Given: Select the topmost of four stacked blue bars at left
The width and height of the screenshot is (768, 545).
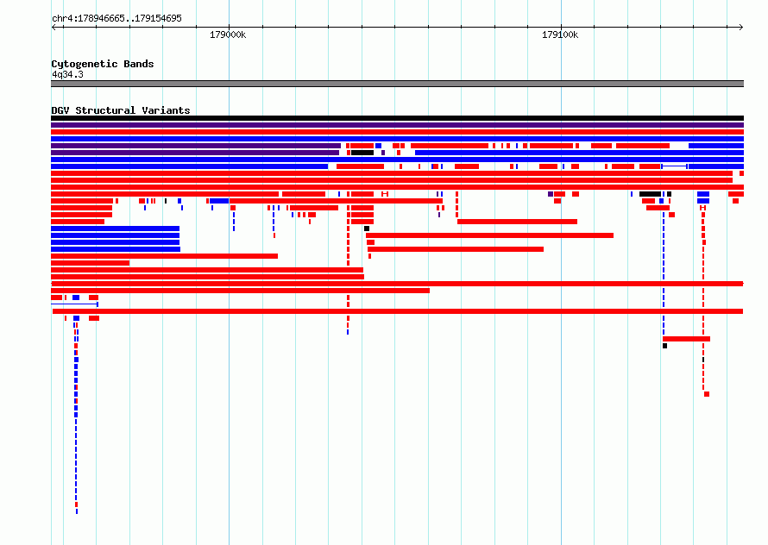Looking at the screenshot, I should 115,229.
